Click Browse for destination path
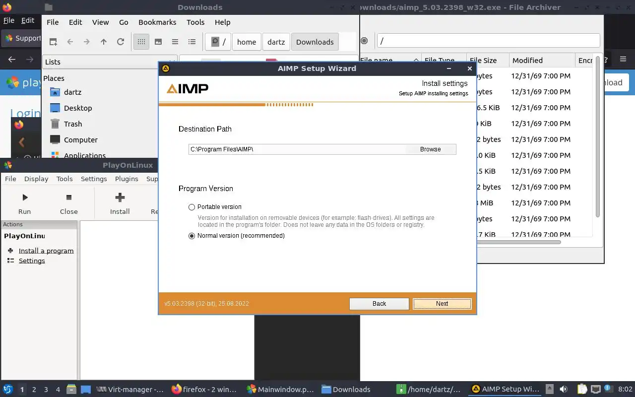Screen dimensions: 635x397 click(x=430, y=149)
